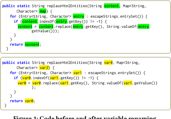The image size is (171, 119).
Task: Click green 'content' before .replace call
Action: (46, 26)
